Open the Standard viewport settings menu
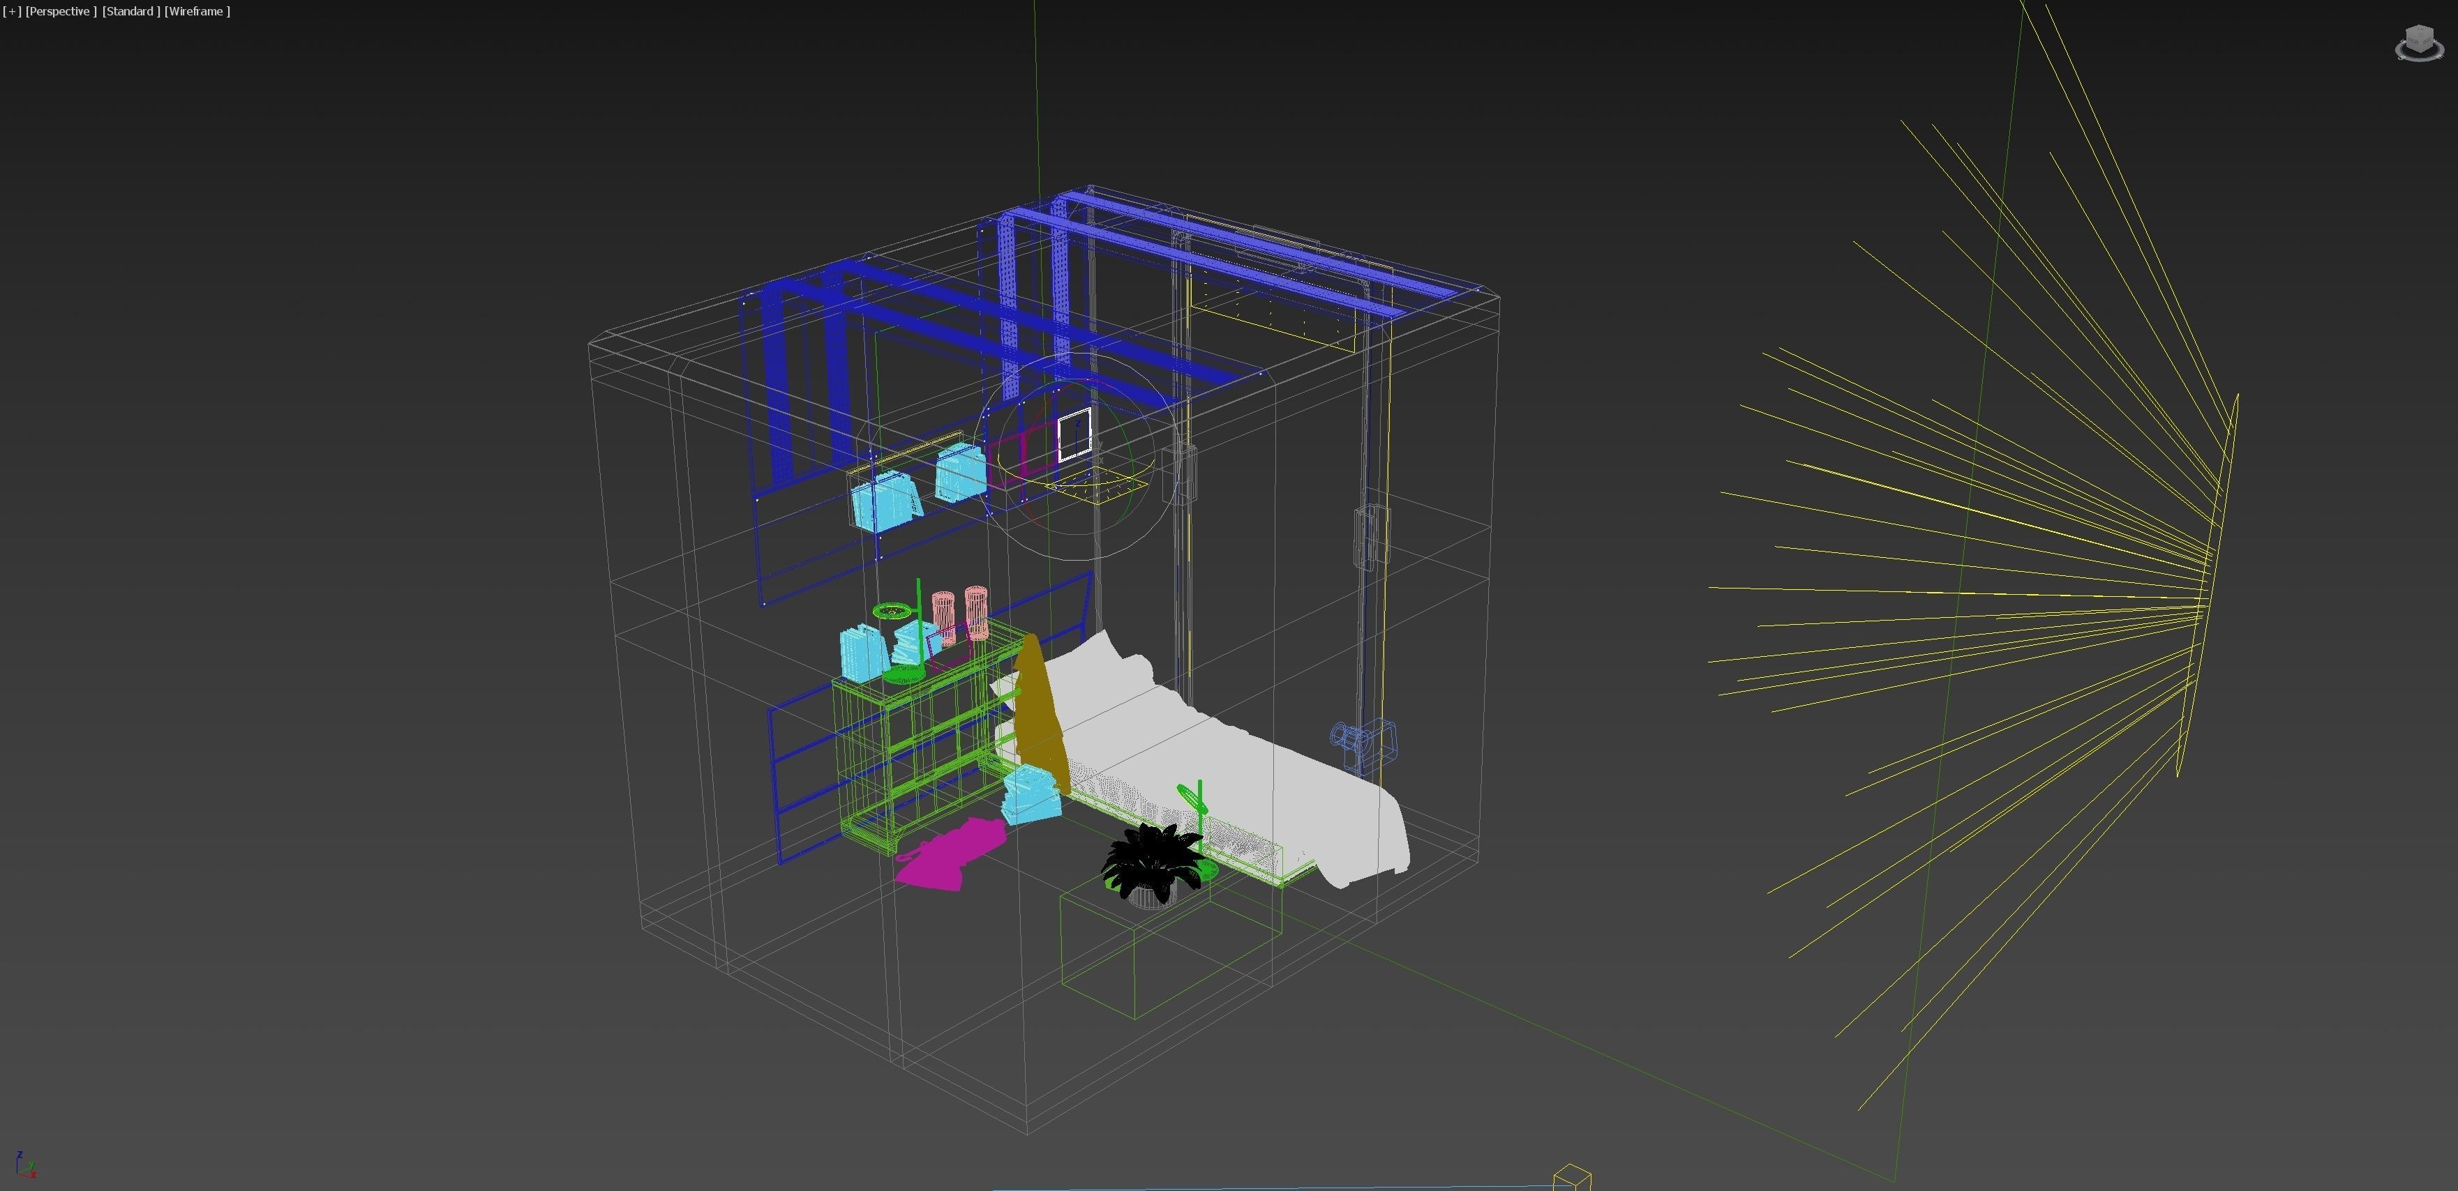 [130, 11]
